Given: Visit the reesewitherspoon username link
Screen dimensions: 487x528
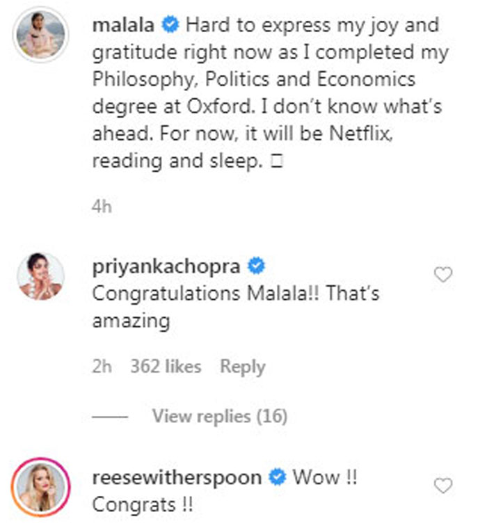Looking at the screenshot, I should 177,478.
